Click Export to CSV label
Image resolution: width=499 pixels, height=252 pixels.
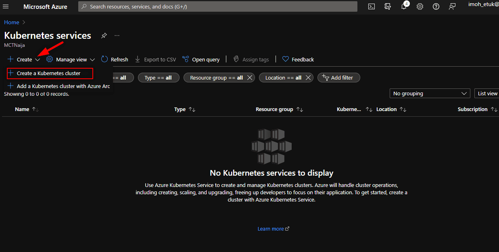click(160, 59)
